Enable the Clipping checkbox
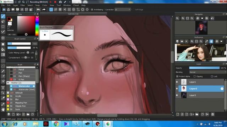Screen dimensions: 227x127 click(x=195, y=76)
